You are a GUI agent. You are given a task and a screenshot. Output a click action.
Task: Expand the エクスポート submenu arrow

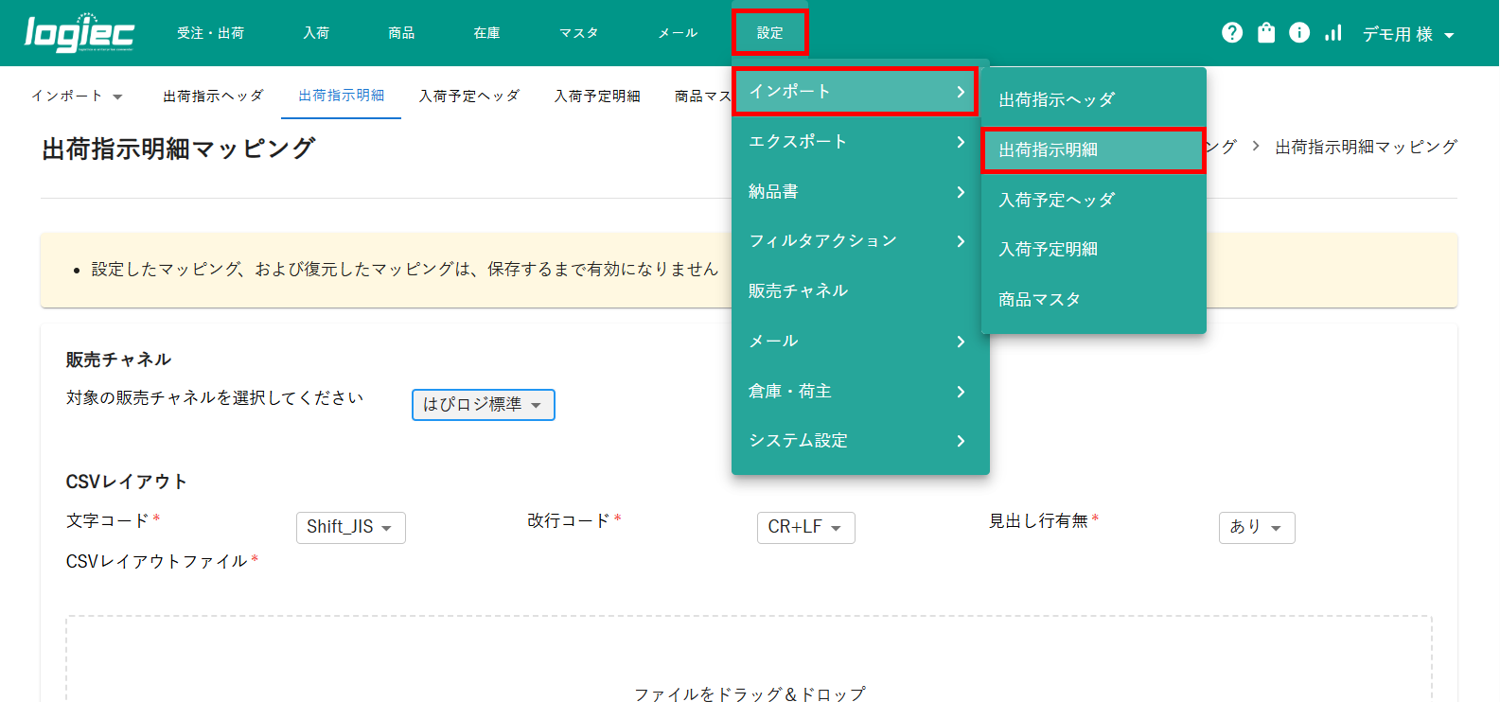coord(961,142)
